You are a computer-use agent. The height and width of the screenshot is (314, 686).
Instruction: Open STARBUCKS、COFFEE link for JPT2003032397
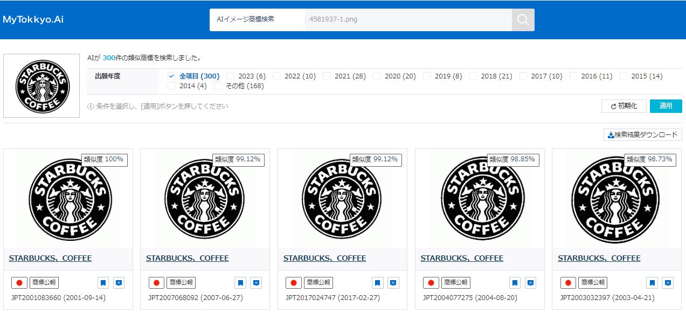(599, 259)
